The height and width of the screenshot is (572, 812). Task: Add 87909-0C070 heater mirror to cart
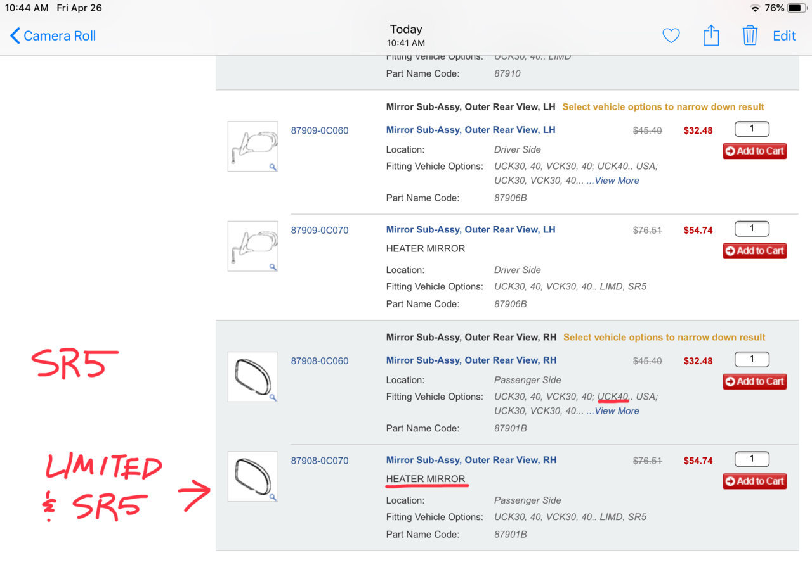[x=755, y=251]
